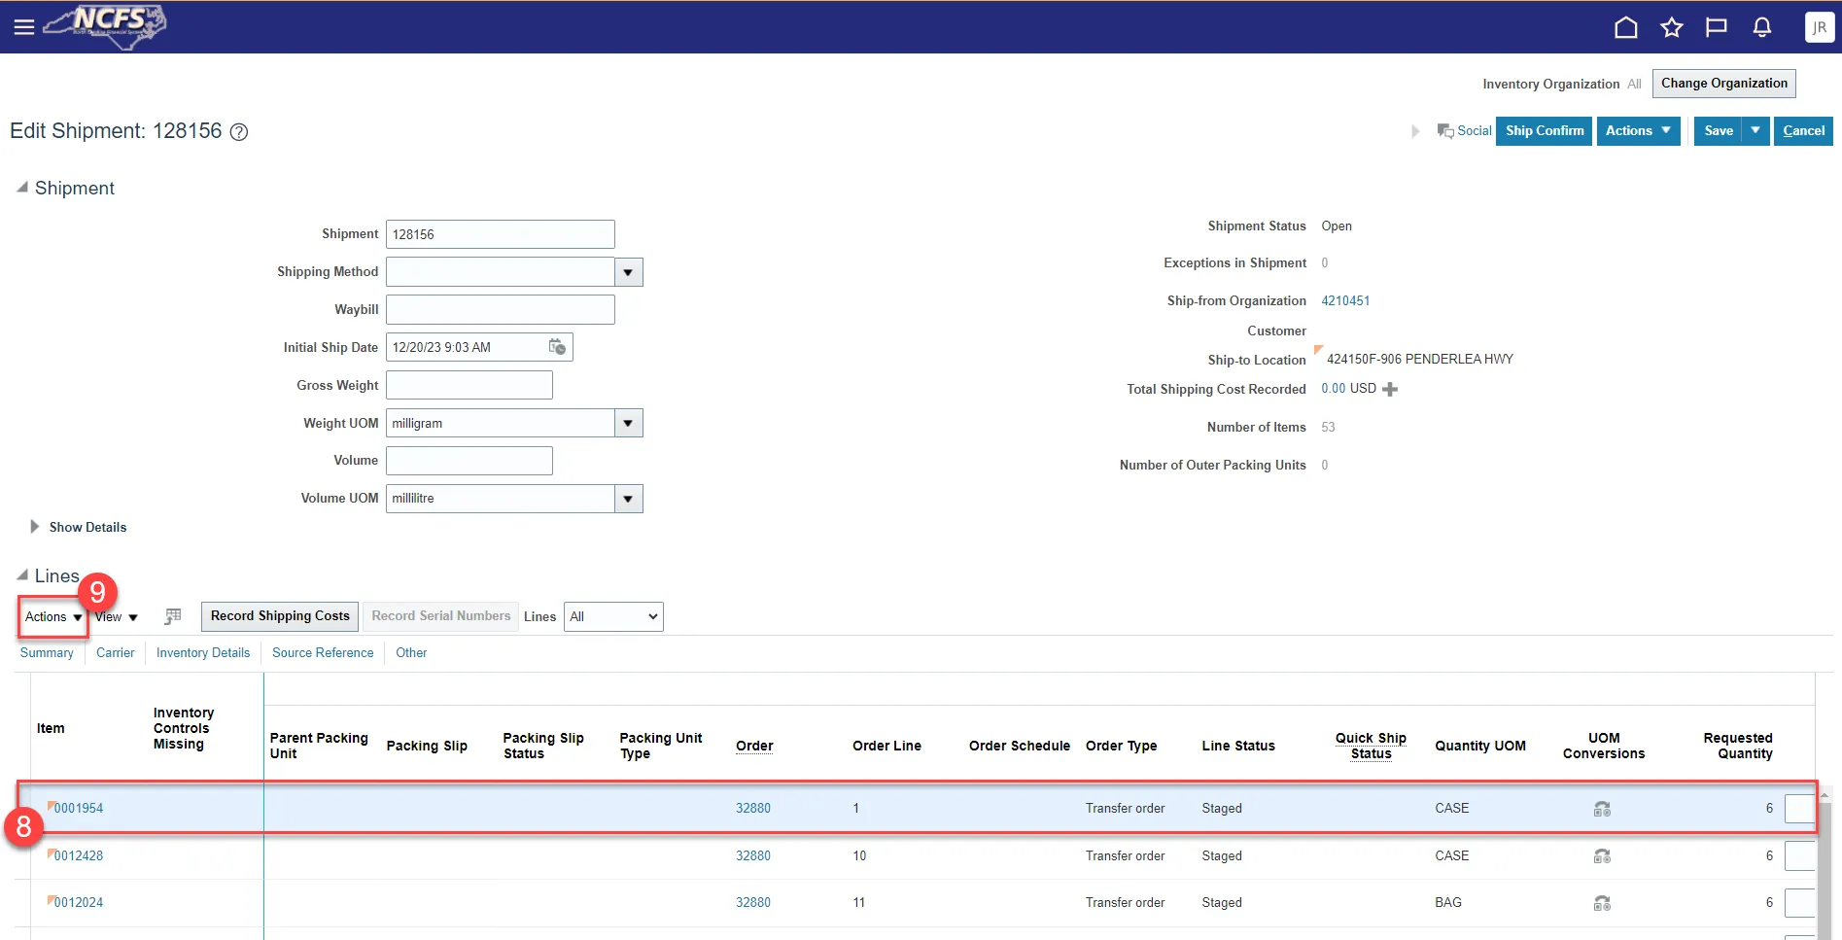The image size is (1842, 940).
Task: Click plus icon to add shipping cost
Action: [x=1390, y=389]
